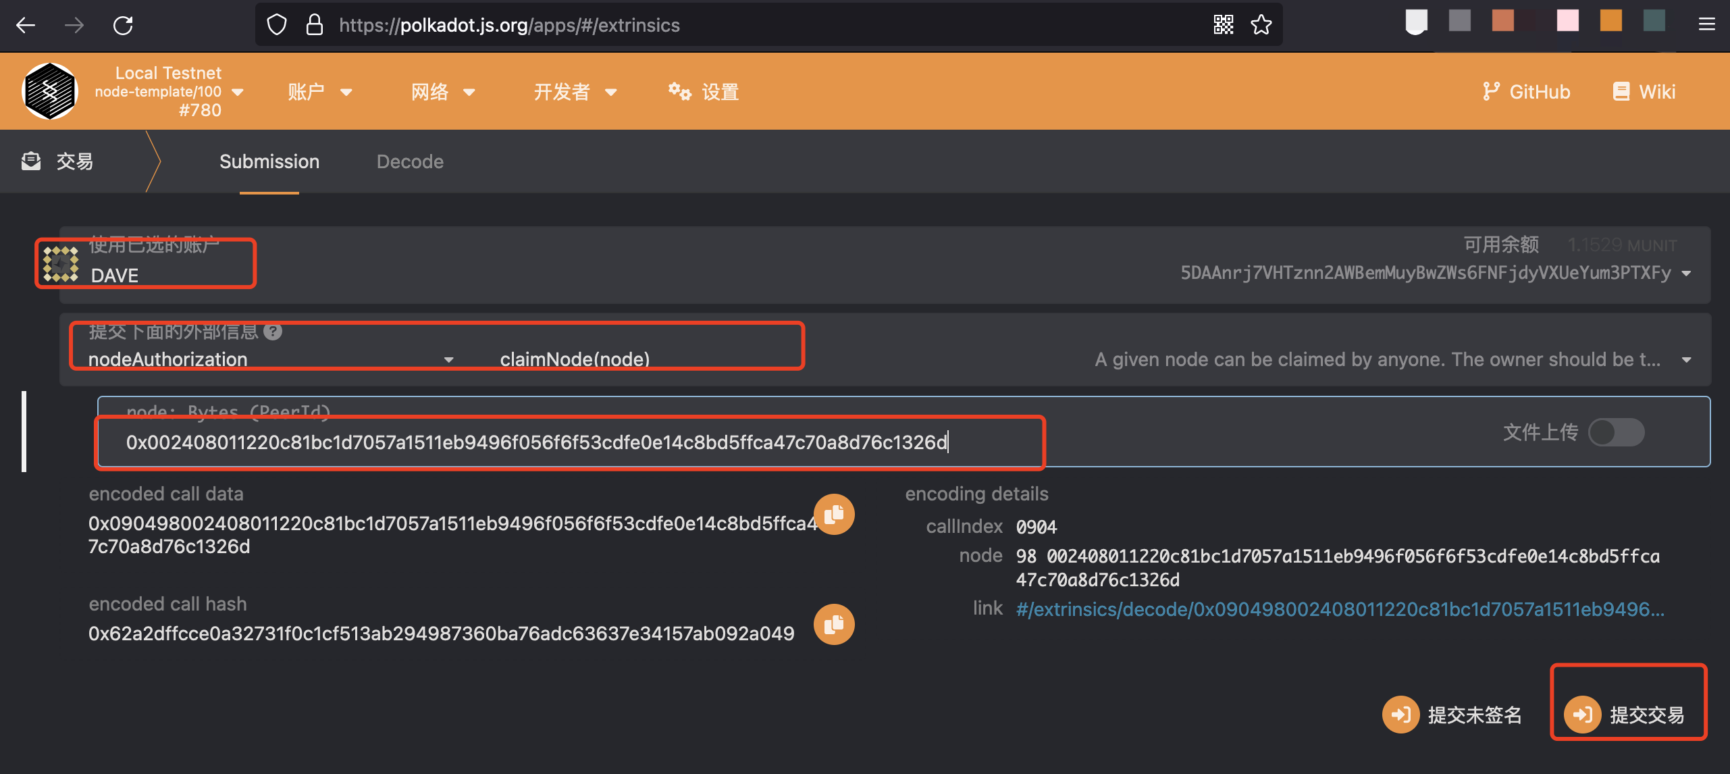Viewport: 1730px width, 774px height.
Task: Open the shield tracking protection icon
Action: [x=277, y=25]
